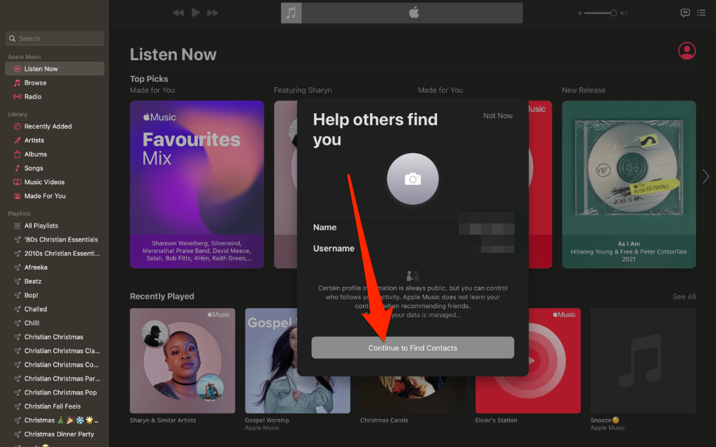Screen dimensions: 716x447
Task: Open the Songs library section
Action: click(55, 168)
